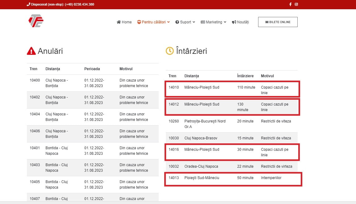Click Motivul header in Anulări table
This screenshot has width=356, height=204.
click(126, 69)
